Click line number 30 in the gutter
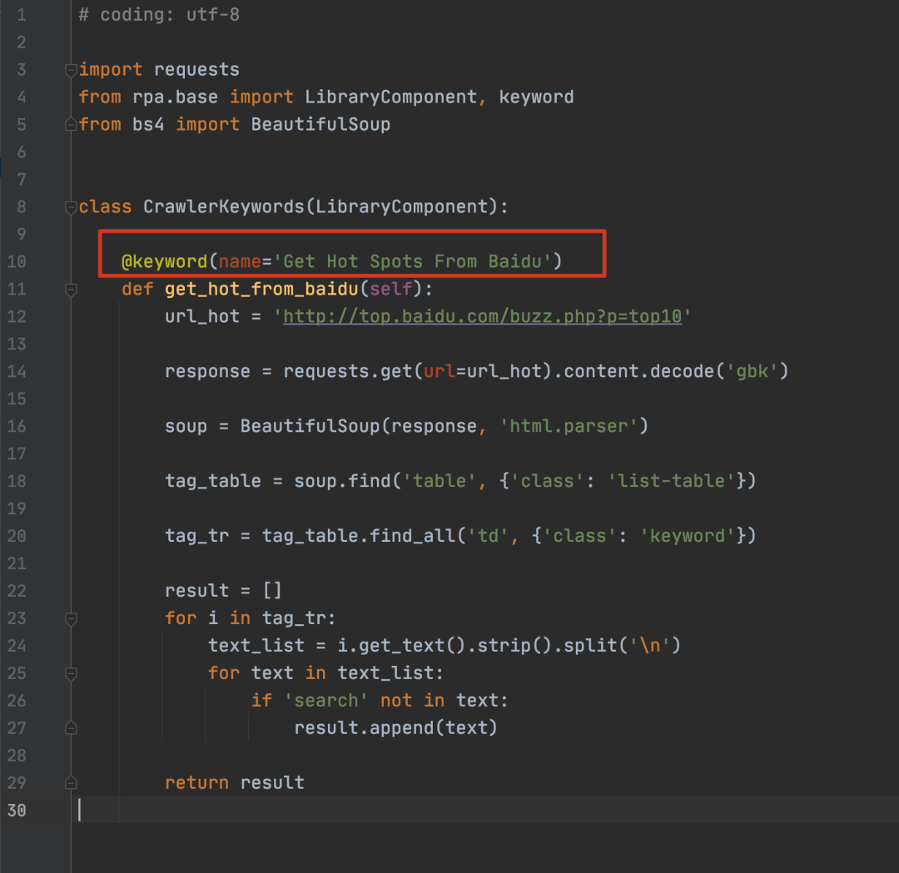 click(x=17, y=810)
